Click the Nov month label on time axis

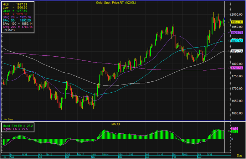(x=93, y=157)
